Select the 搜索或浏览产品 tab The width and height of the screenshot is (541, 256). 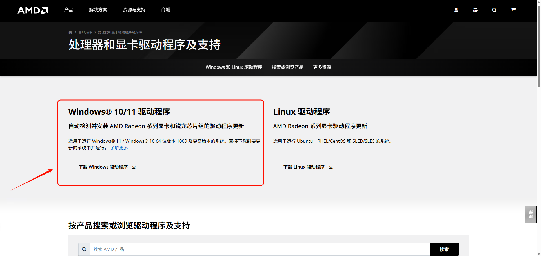click(x=288, y=67)
